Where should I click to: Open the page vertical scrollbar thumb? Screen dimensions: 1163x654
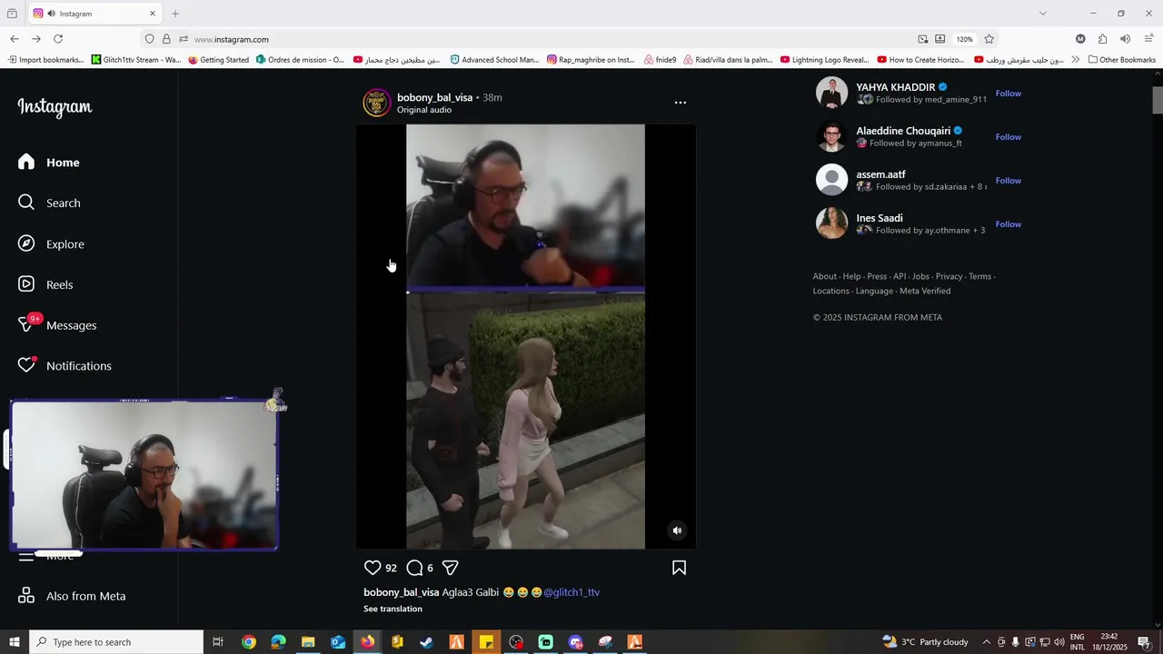click(x=1158, y=101)
